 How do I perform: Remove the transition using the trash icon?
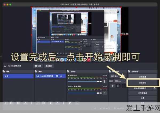pyautogui.click(x=118, y=86)
